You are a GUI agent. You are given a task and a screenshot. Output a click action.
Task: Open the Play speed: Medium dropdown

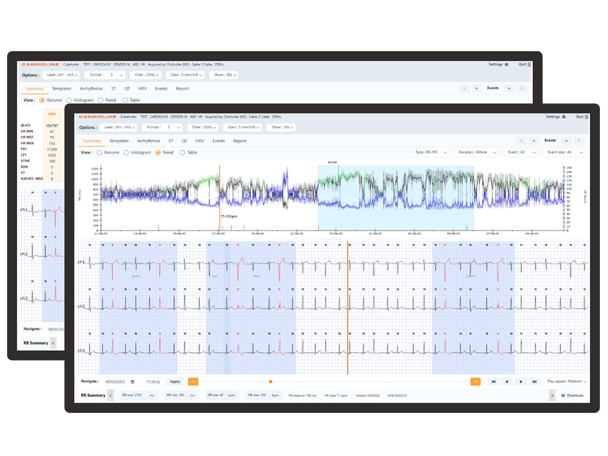[x=566, y=382]
